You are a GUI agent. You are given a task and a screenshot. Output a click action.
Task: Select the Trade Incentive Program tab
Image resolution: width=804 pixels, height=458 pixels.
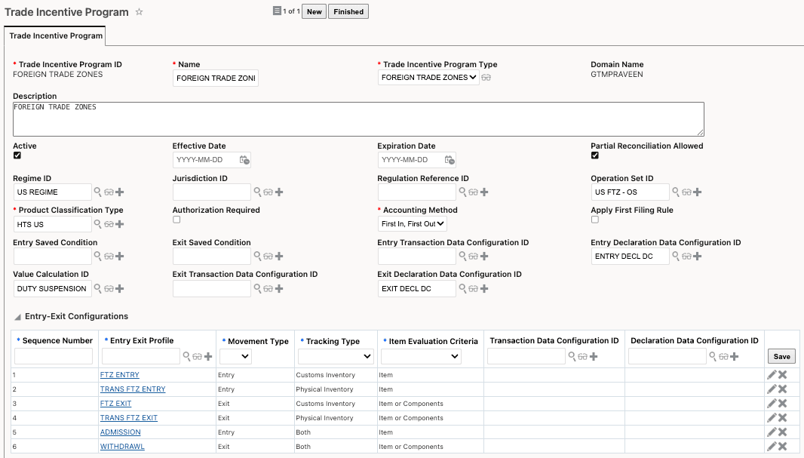[x=55, y=36]
